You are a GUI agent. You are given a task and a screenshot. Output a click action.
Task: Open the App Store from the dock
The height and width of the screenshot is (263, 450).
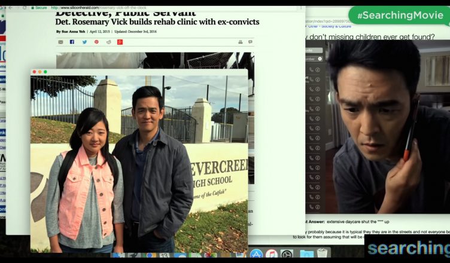(256, 255)
